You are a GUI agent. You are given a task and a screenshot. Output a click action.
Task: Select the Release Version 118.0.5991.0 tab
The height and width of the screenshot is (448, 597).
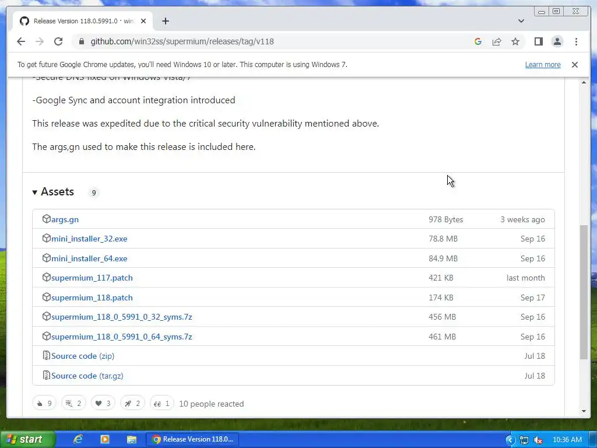(x=83, y=21)
